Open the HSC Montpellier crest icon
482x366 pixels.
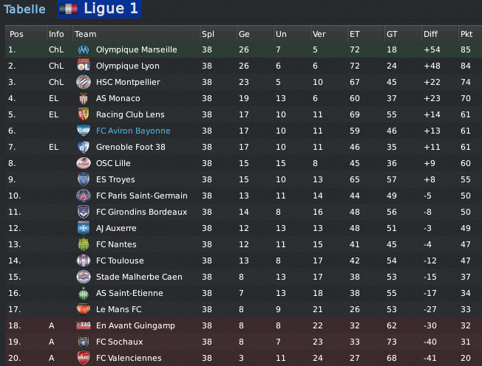(x=84, y=82)
